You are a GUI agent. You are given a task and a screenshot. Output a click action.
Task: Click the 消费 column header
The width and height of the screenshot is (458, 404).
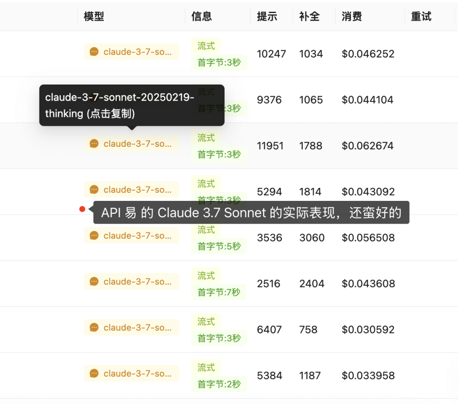point(352,17)
